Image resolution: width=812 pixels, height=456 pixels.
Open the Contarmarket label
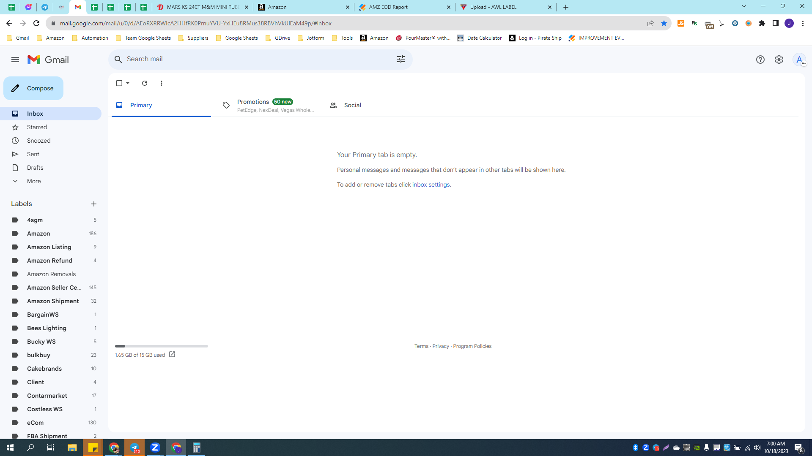(x=51, y=396)
